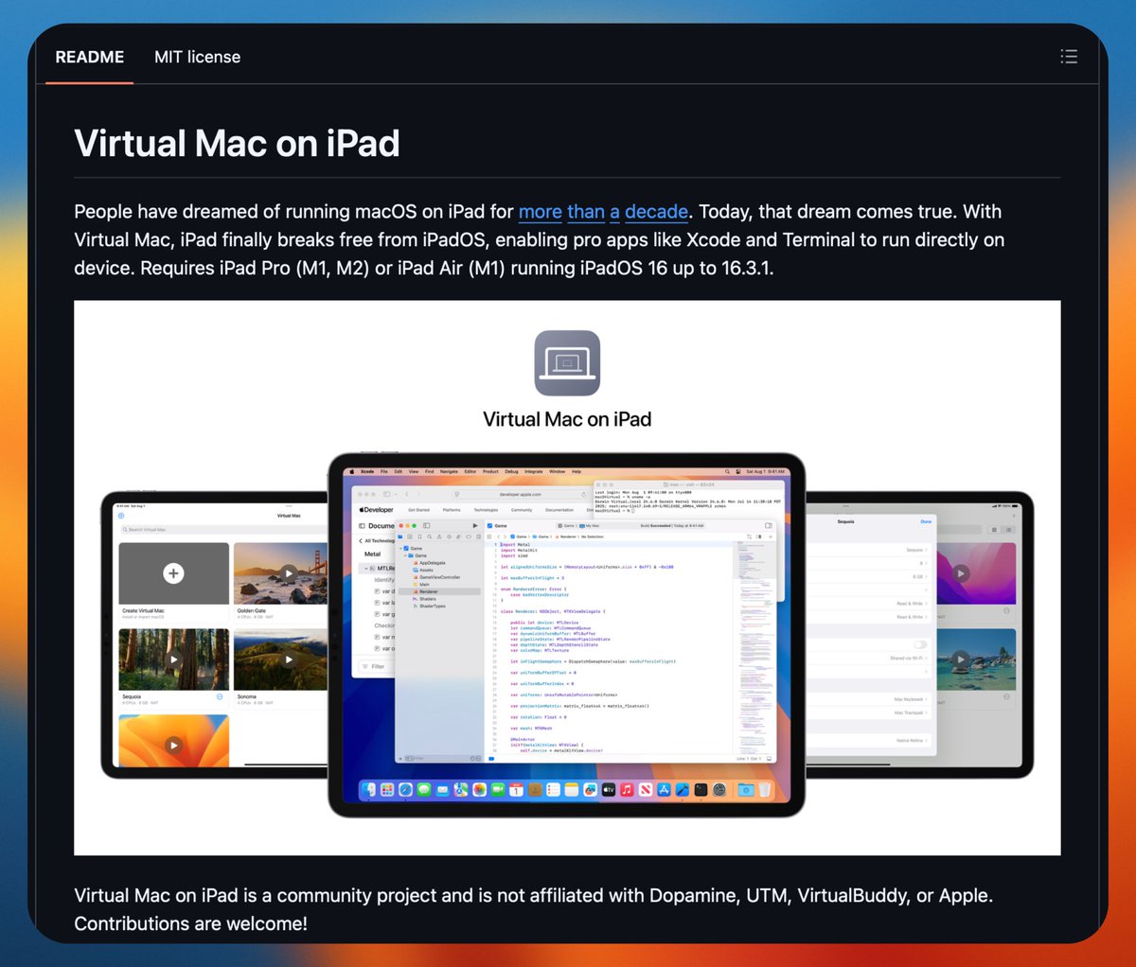
Task: Open the Sequoia name row chevron
Action: 926,550
